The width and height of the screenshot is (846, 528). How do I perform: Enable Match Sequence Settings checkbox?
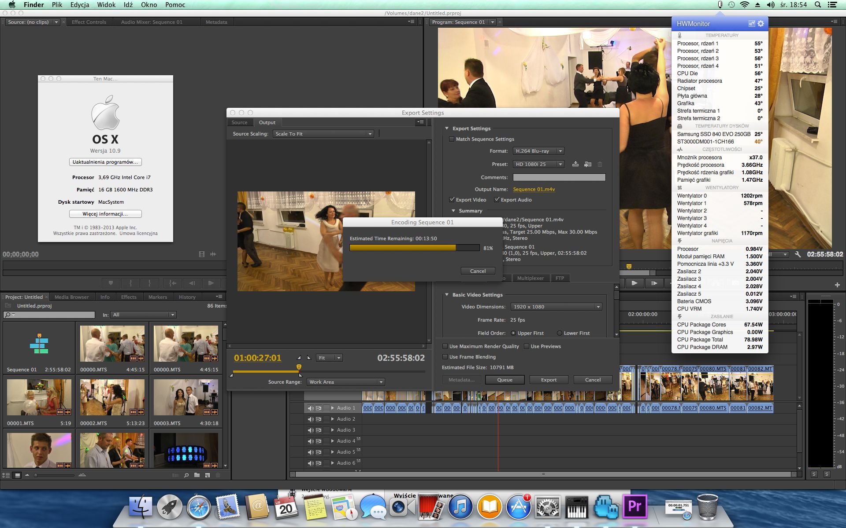tap(451, 139)
